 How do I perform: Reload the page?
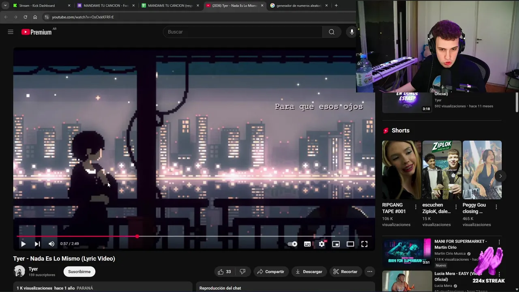[x=25, y=17]
